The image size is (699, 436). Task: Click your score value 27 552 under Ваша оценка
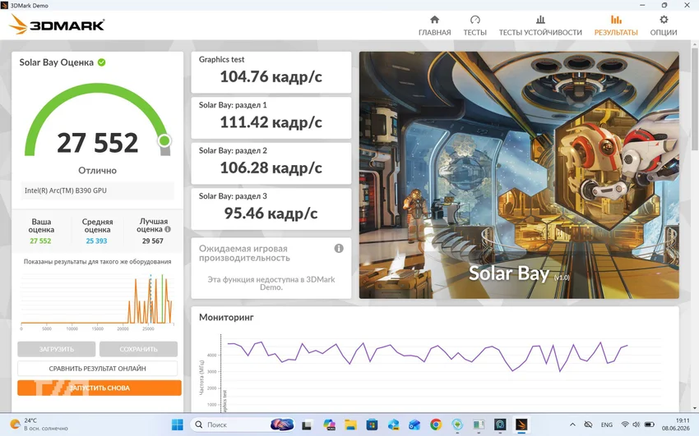pyautogui.click(x=40, y=241)
